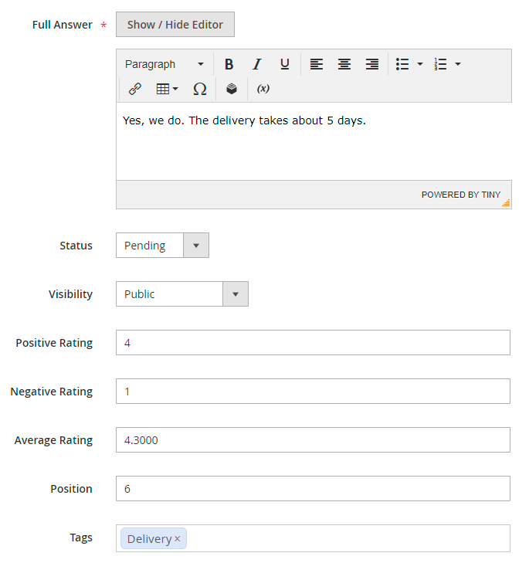
Task: Insert bullet list in editor
Action: pyautogui.click(x=402, y=64)
